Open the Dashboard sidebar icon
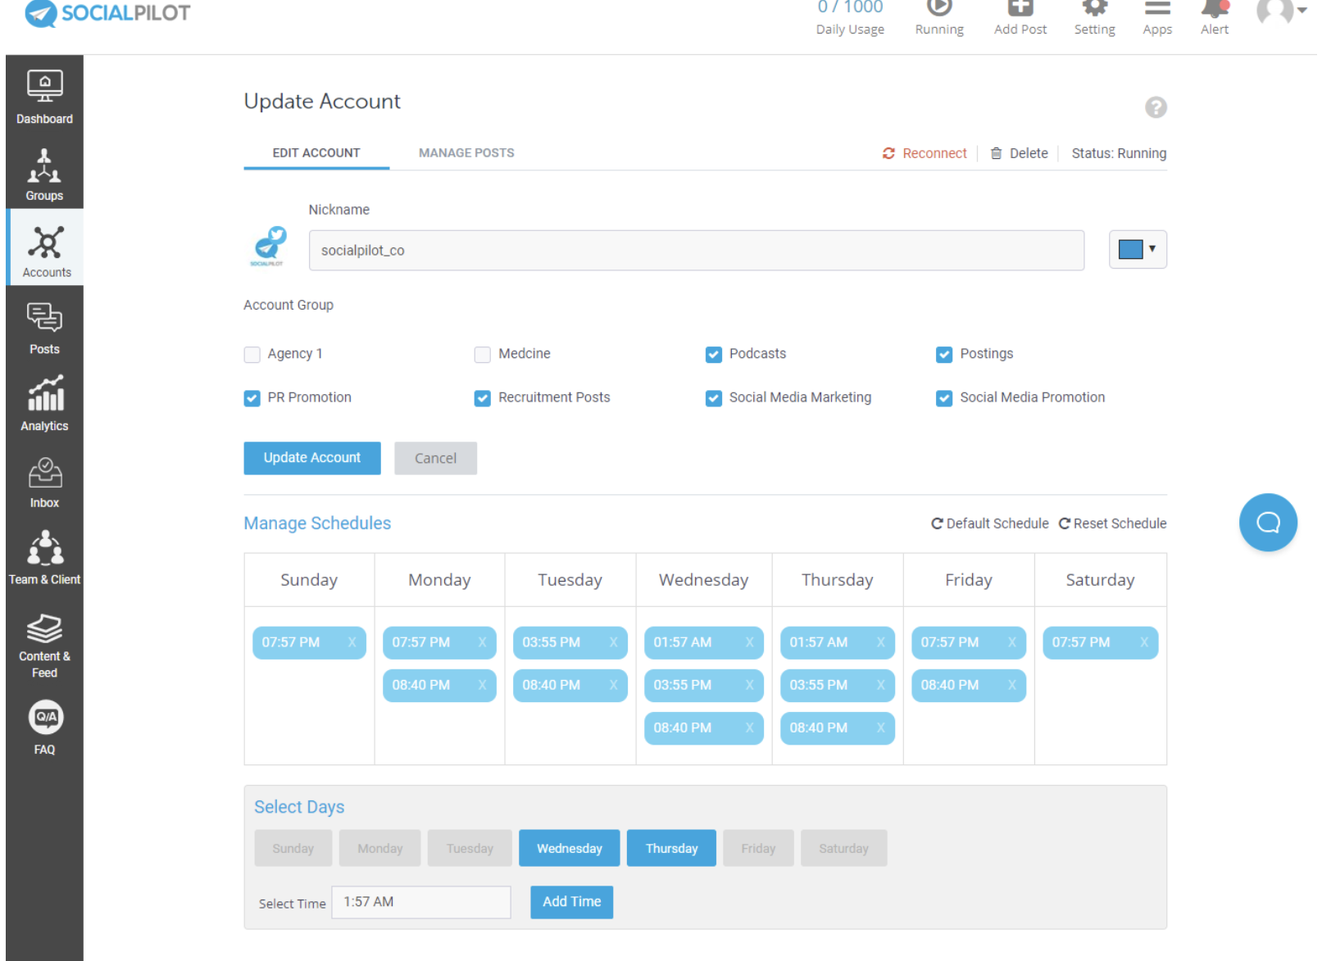This screenshot has height=961, width=1322. point(44,97)
